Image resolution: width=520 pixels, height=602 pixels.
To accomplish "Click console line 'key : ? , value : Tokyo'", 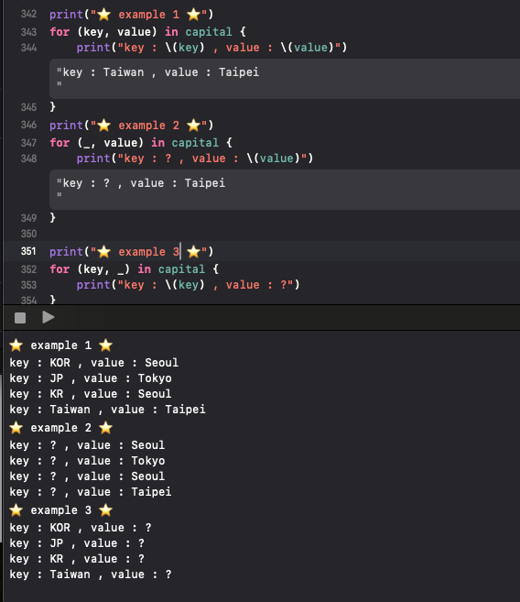I will (x=87, y=461).
